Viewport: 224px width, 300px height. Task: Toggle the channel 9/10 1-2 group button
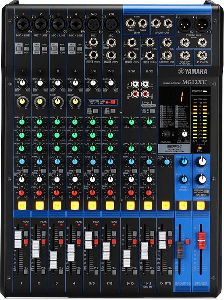pos(135,234)
